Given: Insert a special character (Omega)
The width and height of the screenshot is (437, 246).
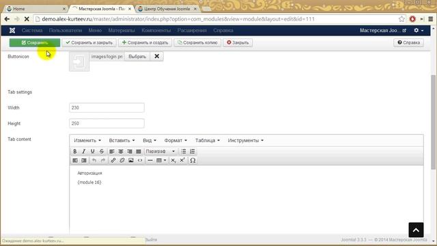Looking at the screenshot, I should click(193, 161).
